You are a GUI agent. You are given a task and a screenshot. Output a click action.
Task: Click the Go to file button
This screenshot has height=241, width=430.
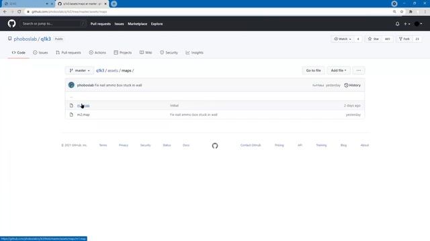coord(314,70)
